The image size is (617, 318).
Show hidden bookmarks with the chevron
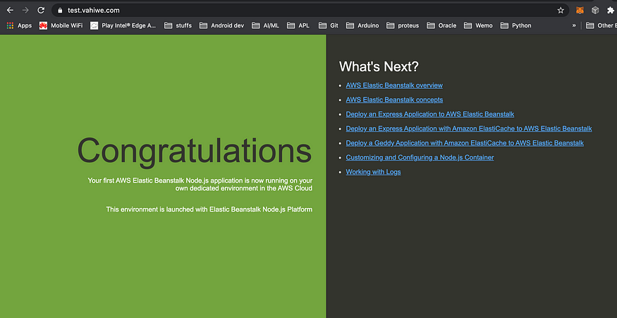(574, 25)
